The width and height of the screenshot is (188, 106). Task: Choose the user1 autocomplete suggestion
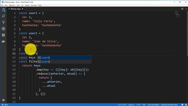(x=64, y=58)
